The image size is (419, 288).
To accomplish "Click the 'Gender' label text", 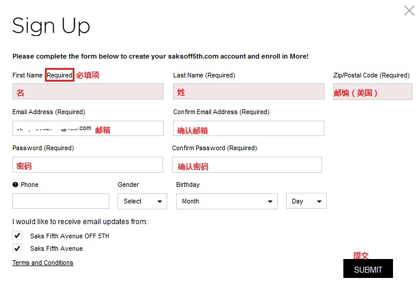I will [x=128, y=185].
